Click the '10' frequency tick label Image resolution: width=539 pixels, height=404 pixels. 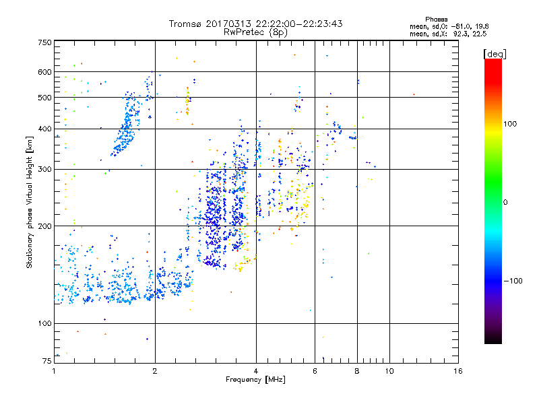coord(389,371)
